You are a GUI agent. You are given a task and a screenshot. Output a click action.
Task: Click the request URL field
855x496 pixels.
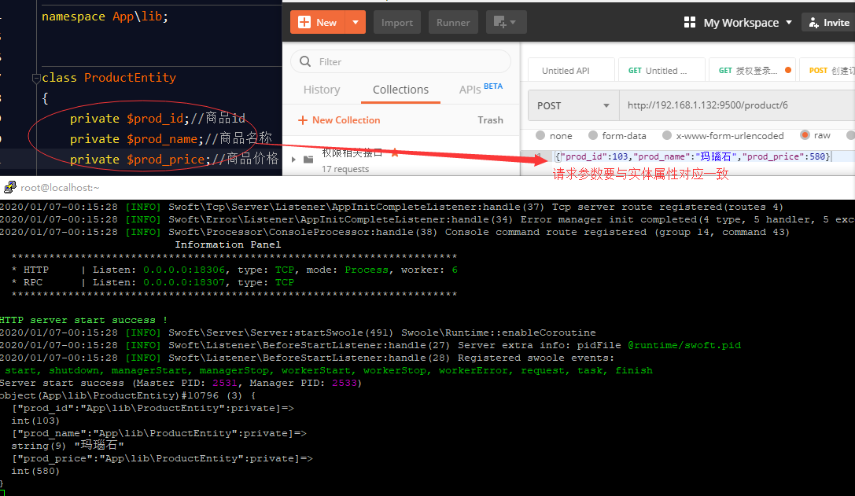pos(737,105)
